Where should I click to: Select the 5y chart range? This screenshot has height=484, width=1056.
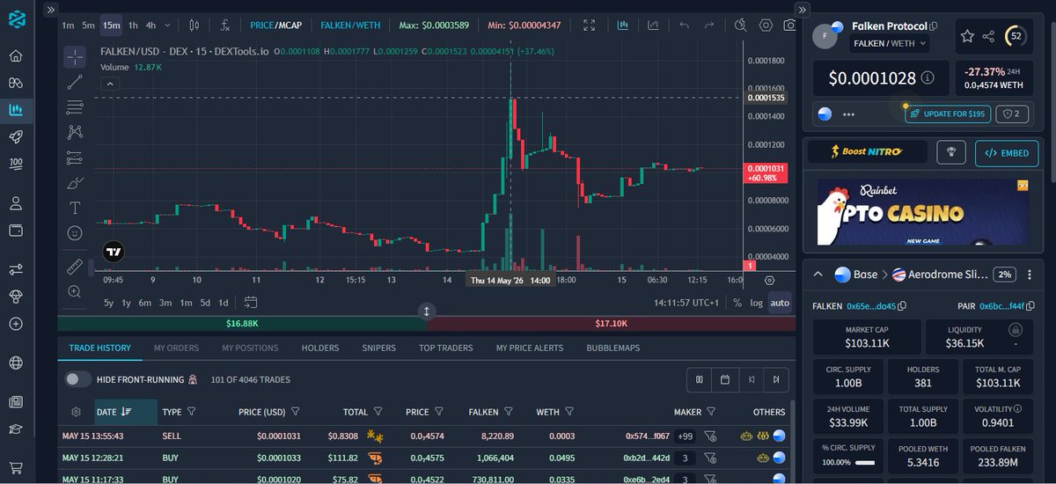[108, 303]
